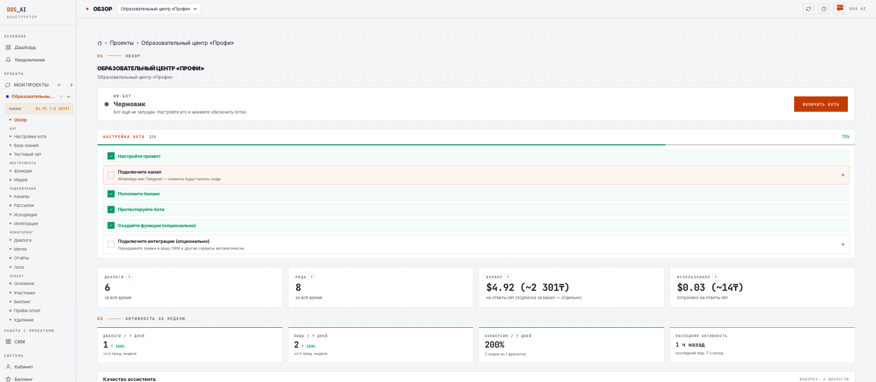Image resolution: width=876 pixels, height=382 pixels.
Task: Click the ВКЛЮЧИТЬ БОТА button
Action: (x=821, y=104)
